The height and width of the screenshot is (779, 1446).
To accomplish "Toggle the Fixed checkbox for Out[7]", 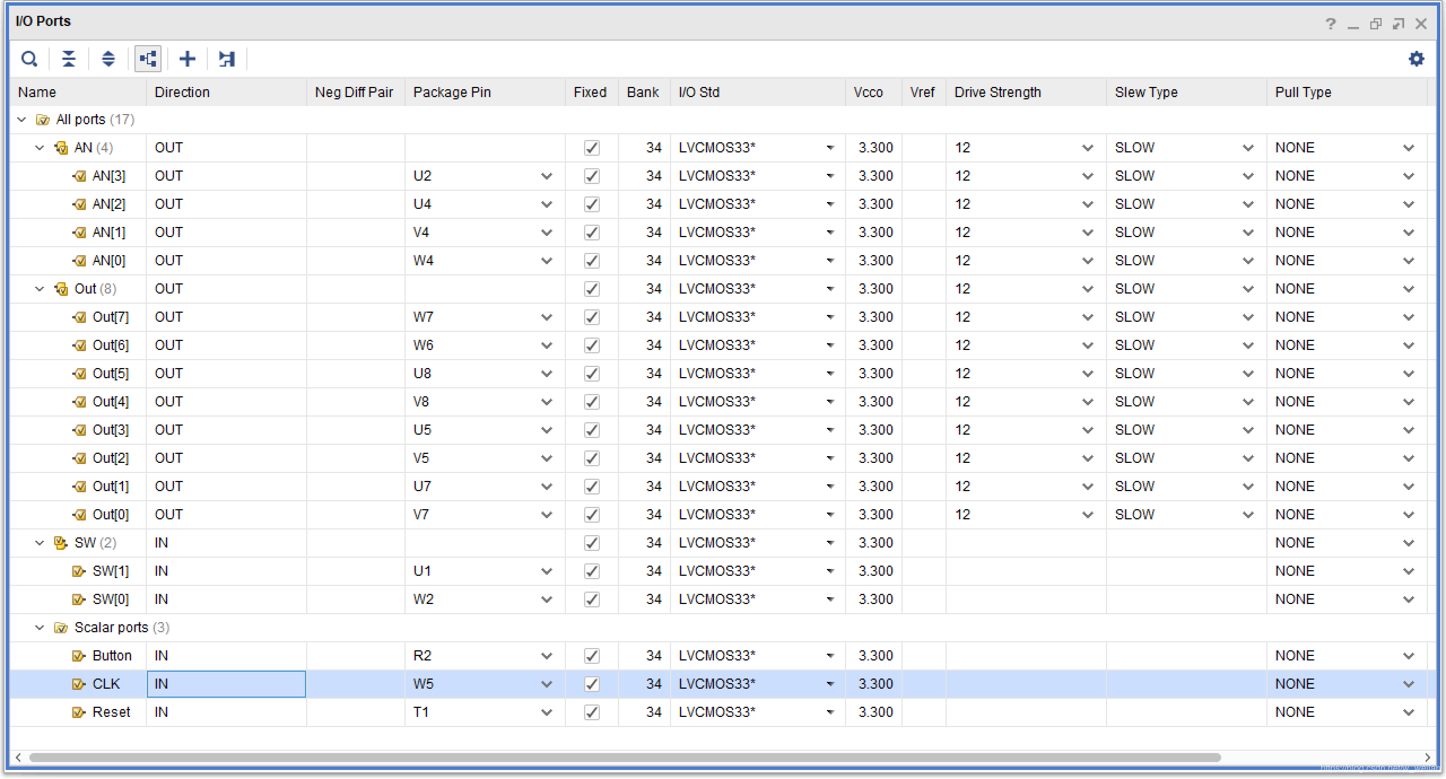I will tap(591, 317).
